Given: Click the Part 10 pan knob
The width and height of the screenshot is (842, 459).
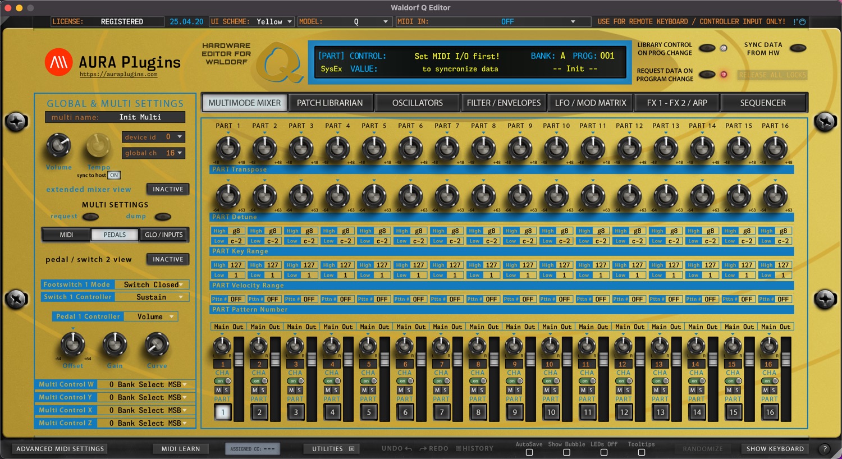Looking at the screenshot, I should tap(550, 345).
